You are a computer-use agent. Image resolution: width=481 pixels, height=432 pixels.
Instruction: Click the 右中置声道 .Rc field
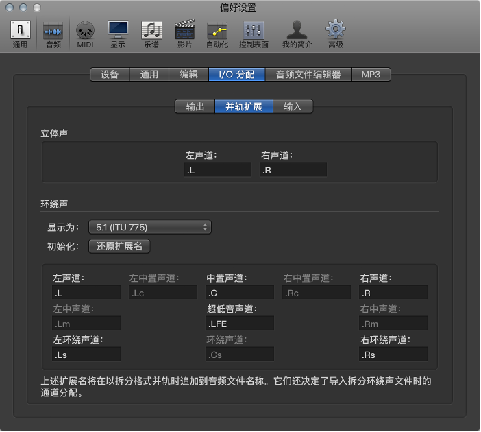[x=317, y=293]
